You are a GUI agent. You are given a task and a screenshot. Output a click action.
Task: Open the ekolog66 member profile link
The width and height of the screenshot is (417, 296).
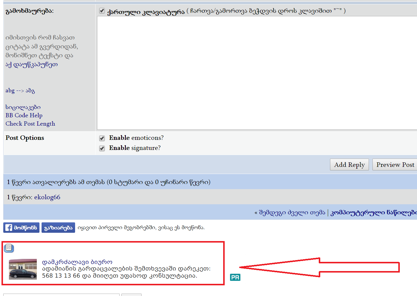pyautogui.click(x=47, y=197)
